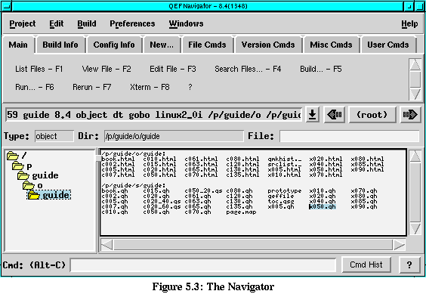Click the download arrow icon beside the path field
This screenshot has width=426, height=294.
313,114
